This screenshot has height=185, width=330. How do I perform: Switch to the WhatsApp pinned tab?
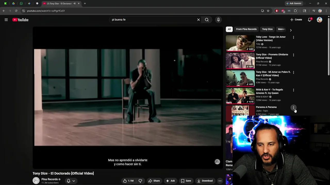click(21, 4)
